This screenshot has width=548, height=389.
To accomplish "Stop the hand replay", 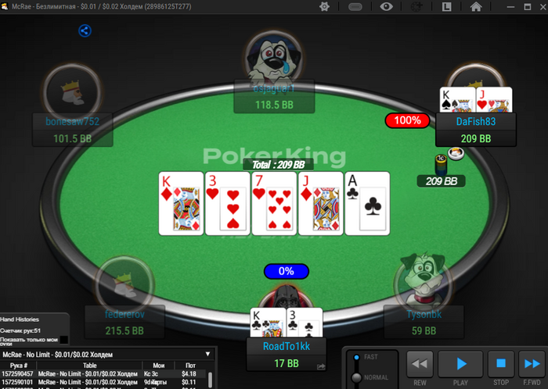I will pyautogui.click(x=501, y=364).
